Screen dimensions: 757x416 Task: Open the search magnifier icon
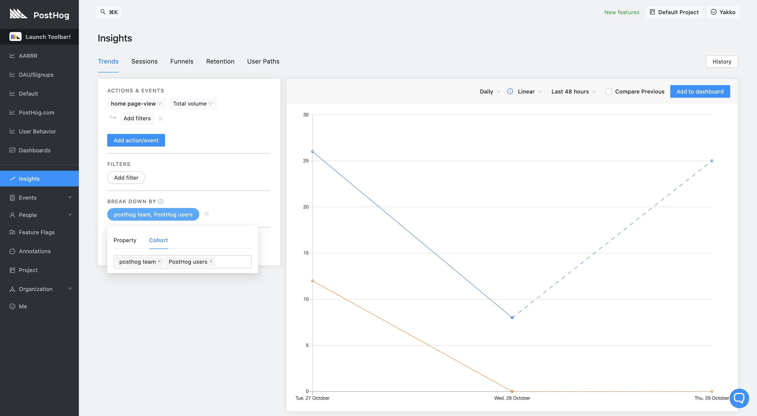tap(103, 12)
